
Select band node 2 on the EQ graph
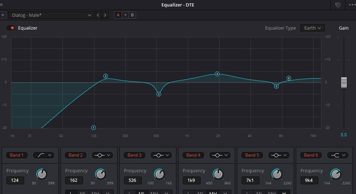[x=105, y=76]
